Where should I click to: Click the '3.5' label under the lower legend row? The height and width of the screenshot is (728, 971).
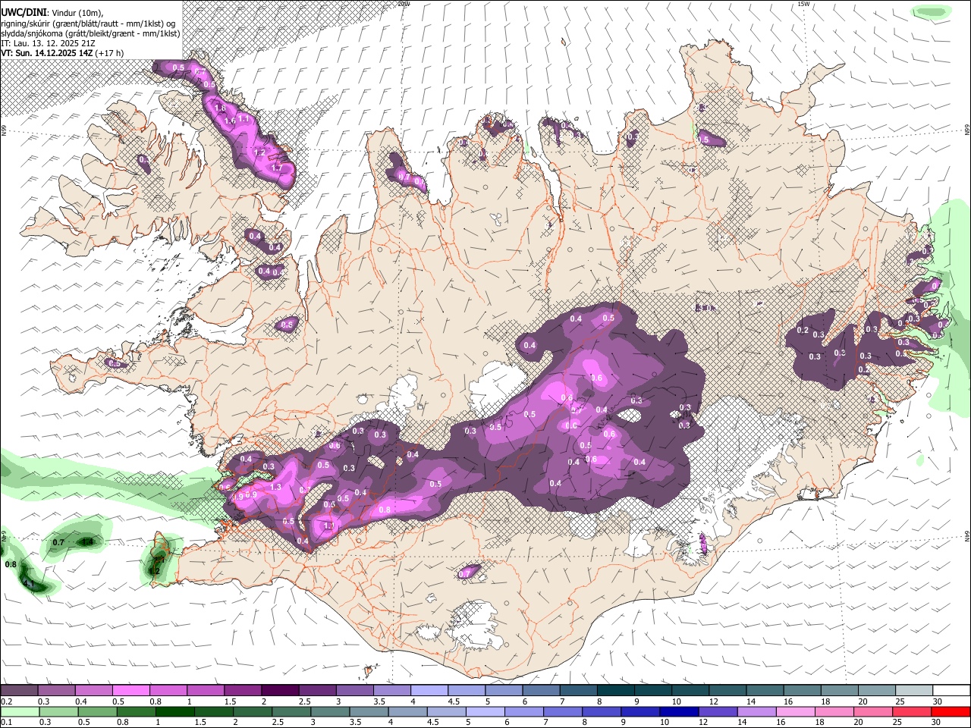click(x=354, y=723)
